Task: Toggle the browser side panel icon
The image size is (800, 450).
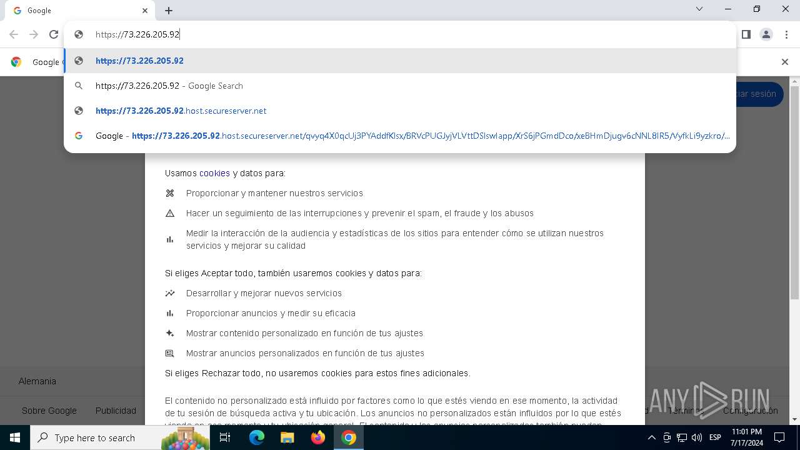Action: 746,34
